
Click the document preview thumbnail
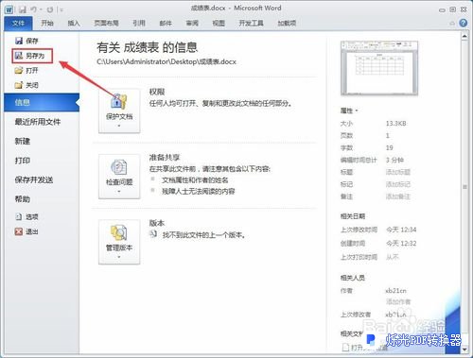[x=379, y=68]
